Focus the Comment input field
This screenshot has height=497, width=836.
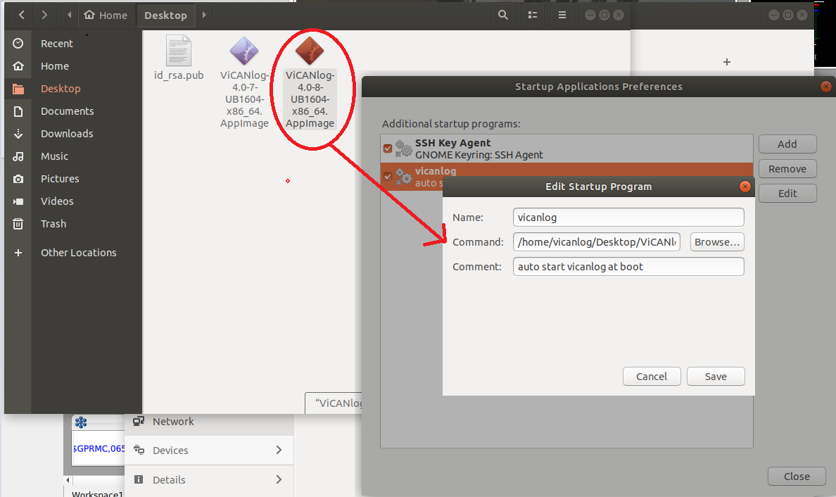pos(628,266)
